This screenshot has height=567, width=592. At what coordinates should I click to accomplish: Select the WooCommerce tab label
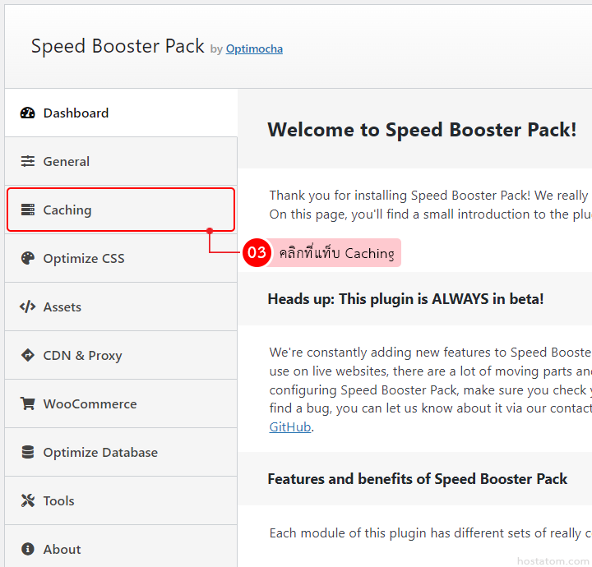90,404
